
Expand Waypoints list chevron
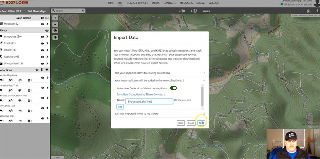click(x=47, y=37)
